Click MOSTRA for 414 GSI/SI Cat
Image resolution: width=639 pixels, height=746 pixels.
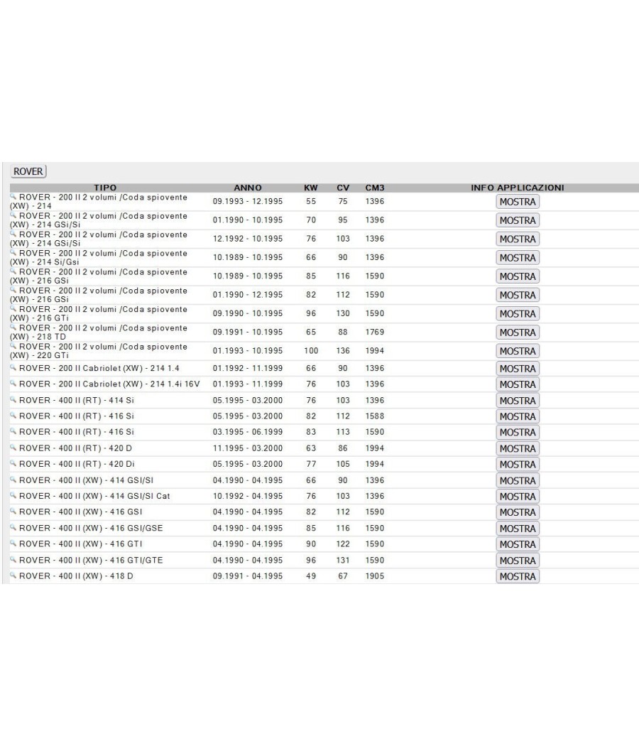[x=518, y=496]
